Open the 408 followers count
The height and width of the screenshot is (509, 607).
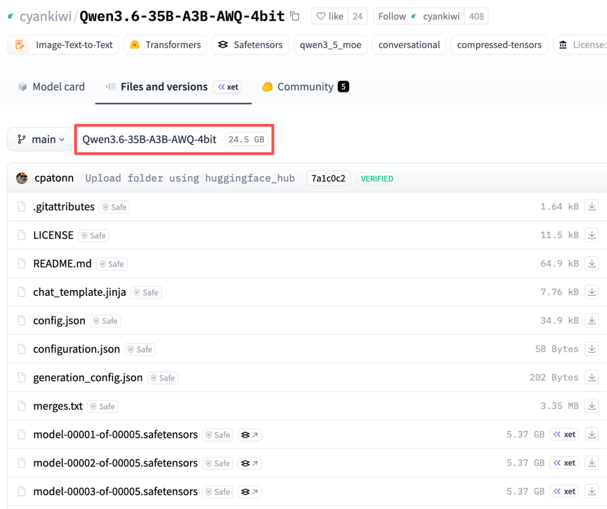[476, 16]
